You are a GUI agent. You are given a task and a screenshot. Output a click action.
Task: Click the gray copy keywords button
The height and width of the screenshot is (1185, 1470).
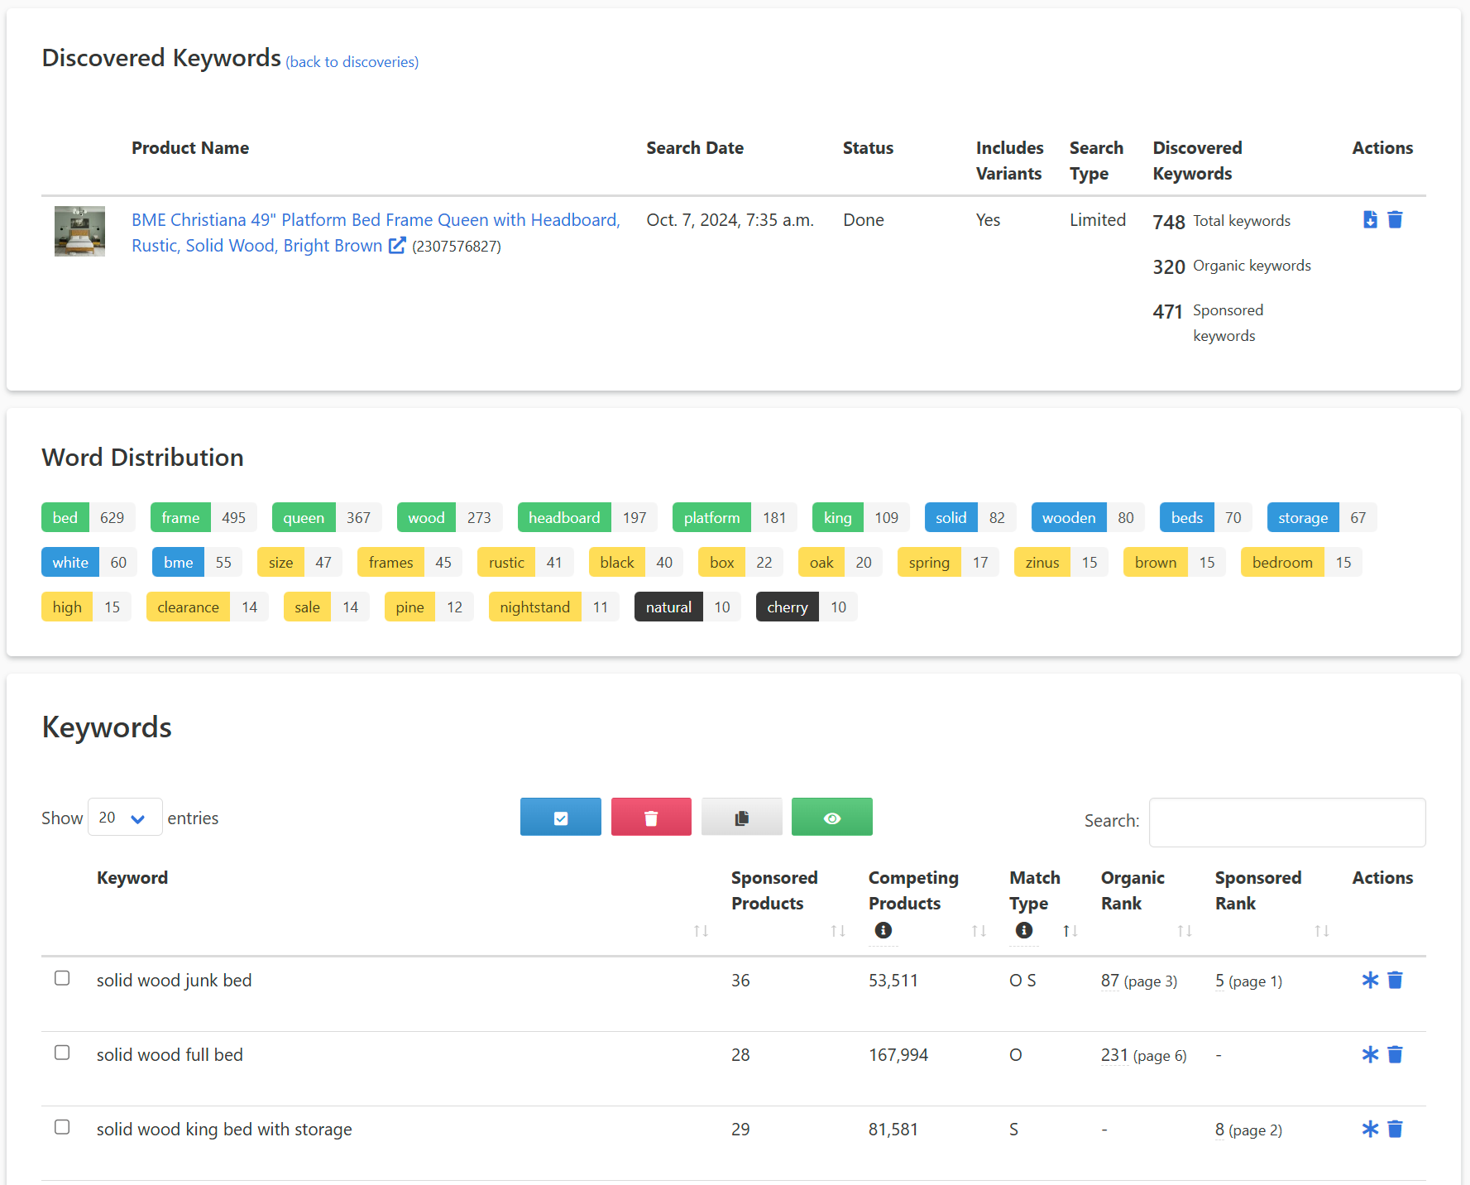[x=741, y=818]
